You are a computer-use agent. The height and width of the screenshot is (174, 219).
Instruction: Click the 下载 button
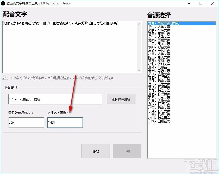(x=127, y=151)
